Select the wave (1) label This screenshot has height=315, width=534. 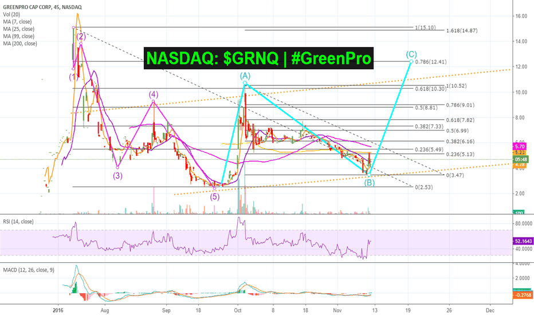click(73, 77)
